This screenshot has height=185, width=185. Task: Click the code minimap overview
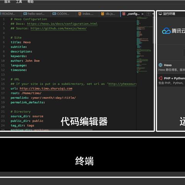[x=145, y=45]
